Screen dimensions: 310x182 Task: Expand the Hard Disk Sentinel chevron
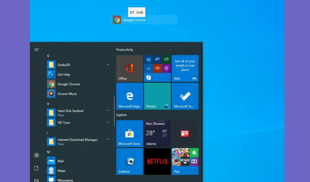click(108, 111)
